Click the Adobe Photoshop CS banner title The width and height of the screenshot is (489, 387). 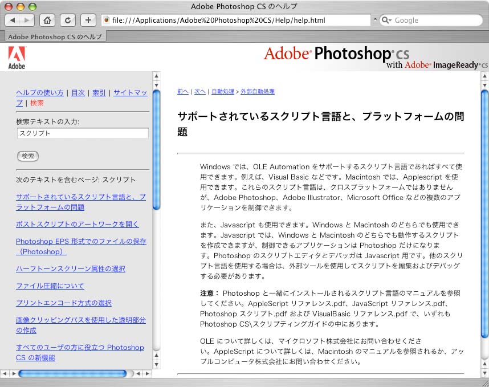pos(337,54)
